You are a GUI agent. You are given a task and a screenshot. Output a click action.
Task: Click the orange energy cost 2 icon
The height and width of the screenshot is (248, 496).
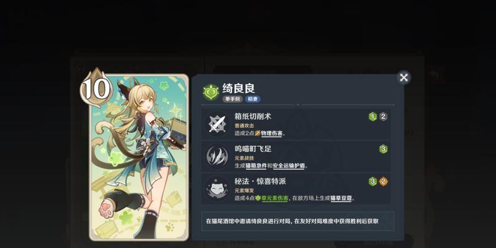coord(383,182)
